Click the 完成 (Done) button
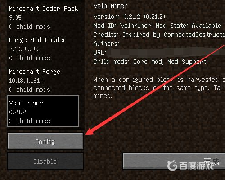 pos(174,161)
